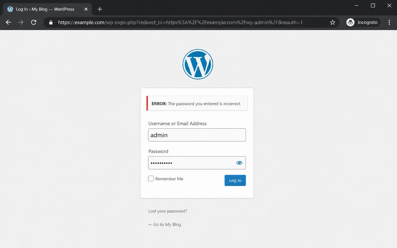Tick the Remember Me checkbox
The image size is (397, 248).
click(151, 179)
